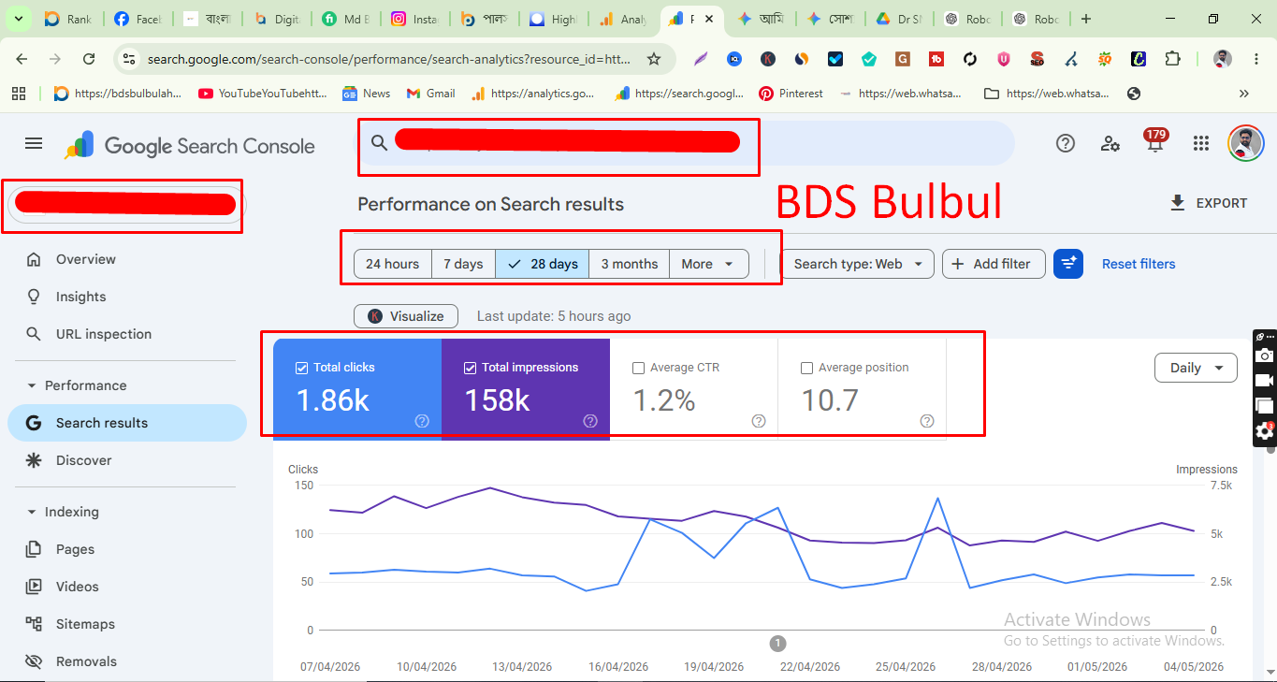Open the More date range dropdown

coord(709,264)
